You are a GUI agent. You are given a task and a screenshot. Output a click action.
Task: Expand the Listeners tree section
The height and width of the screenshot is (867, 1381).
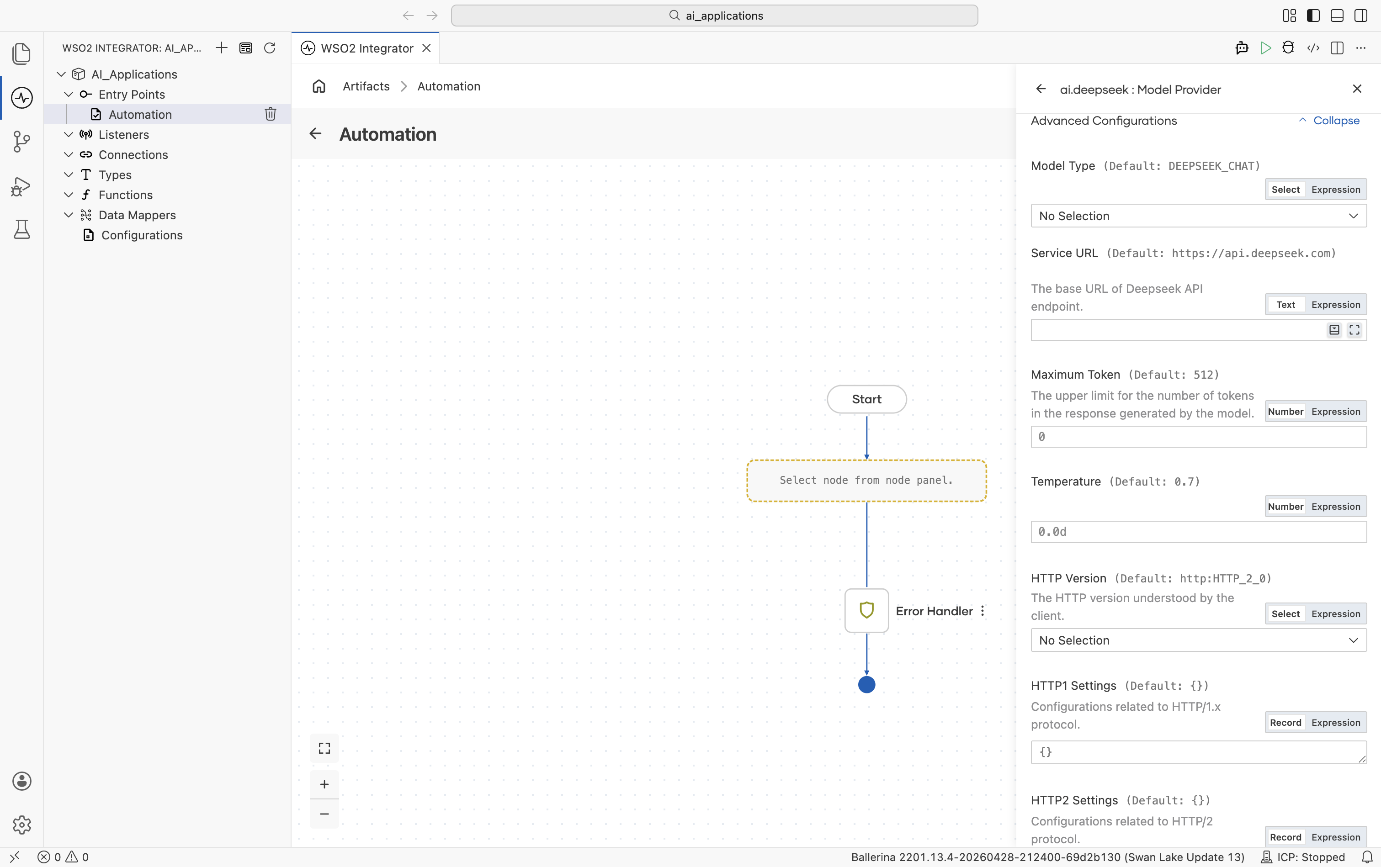[x=68, y=134]
